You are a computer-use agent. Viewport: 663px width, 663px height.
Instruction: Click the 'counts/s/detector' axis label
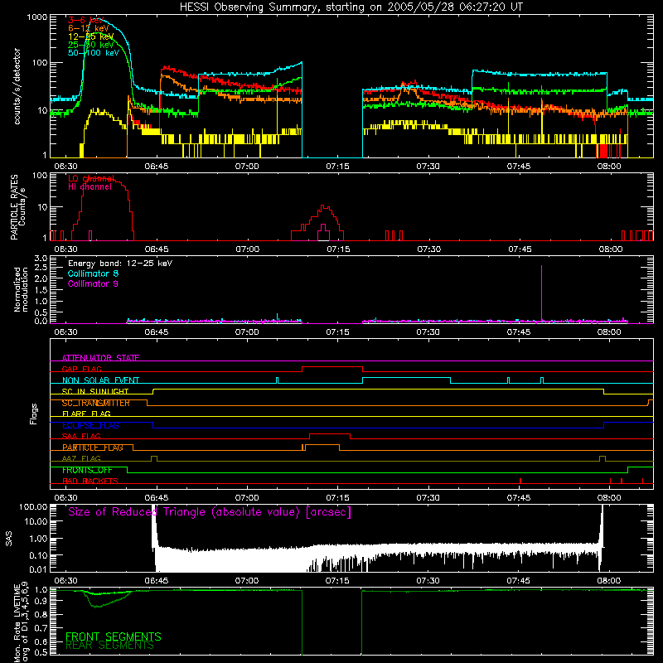click(x=17, y=86)
